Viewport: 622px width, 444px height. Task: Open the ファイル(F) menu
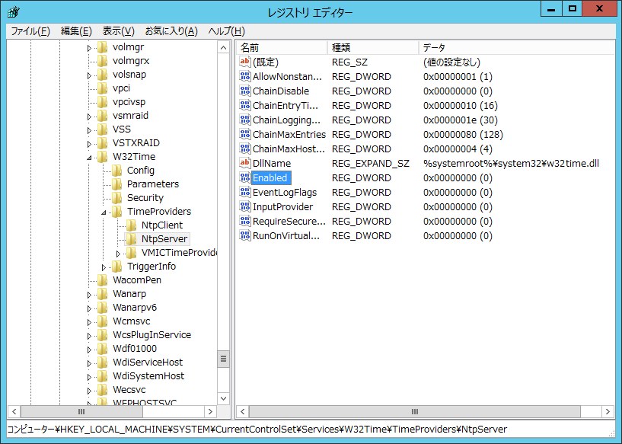[x=30, y=31]
